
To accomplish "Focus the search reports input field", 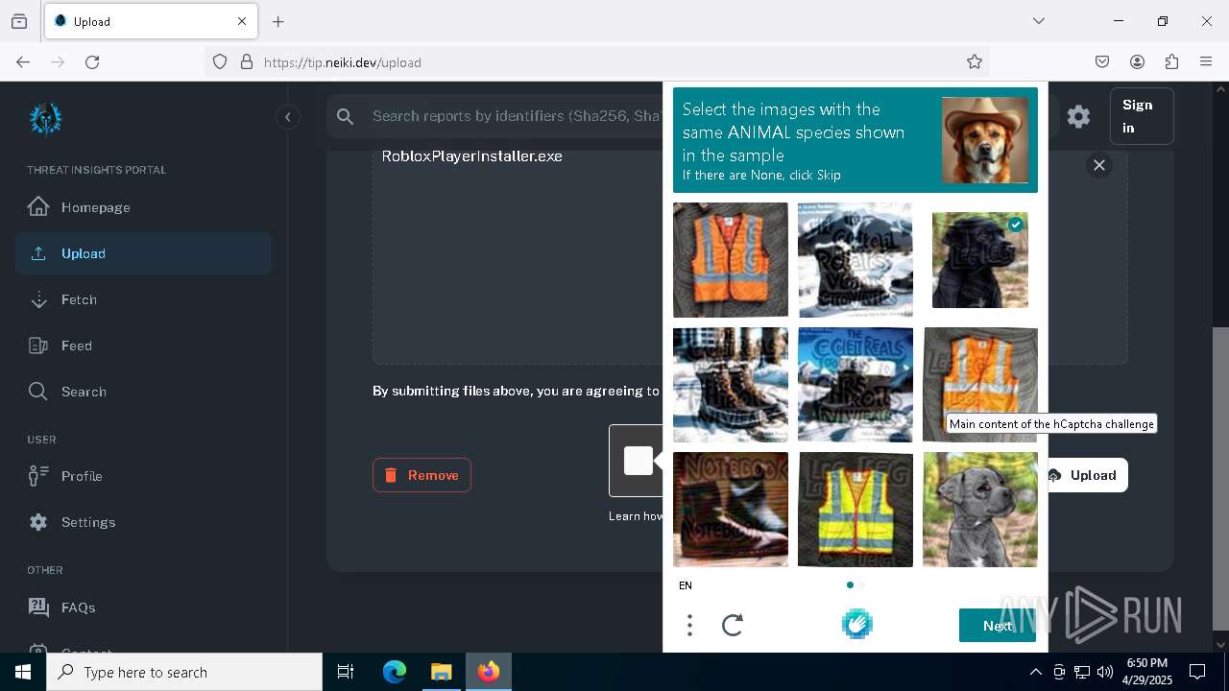I will pos(517,116).
